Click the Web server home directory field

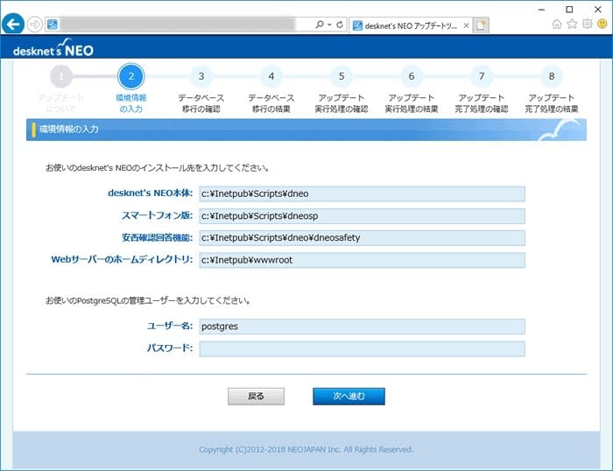pos(362,260)
